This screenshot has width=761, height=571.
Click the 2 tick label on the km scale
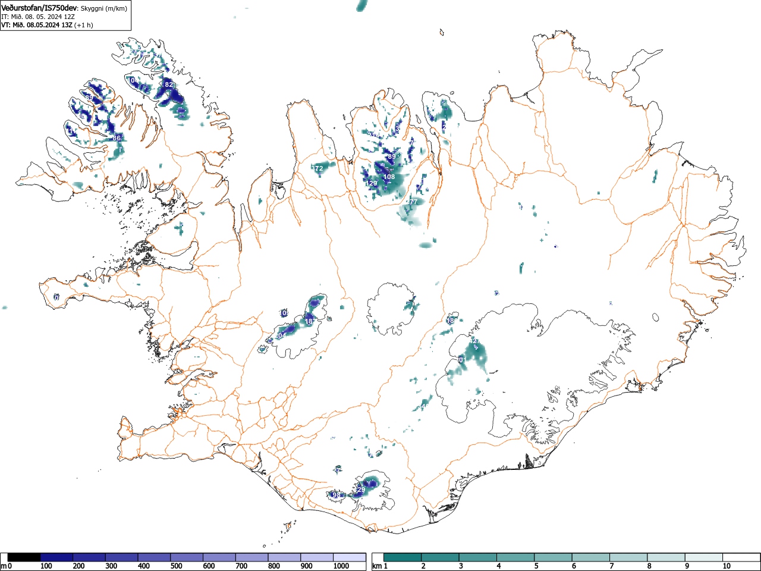[423, 566]
